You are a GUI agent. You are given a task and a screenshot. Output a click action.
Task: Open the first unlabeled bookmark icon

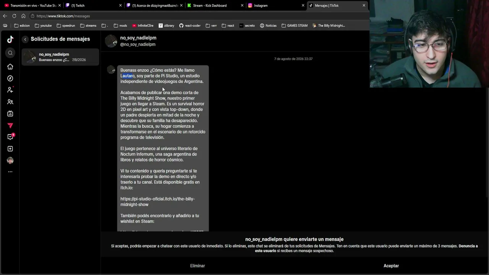[x=5, y=26]
